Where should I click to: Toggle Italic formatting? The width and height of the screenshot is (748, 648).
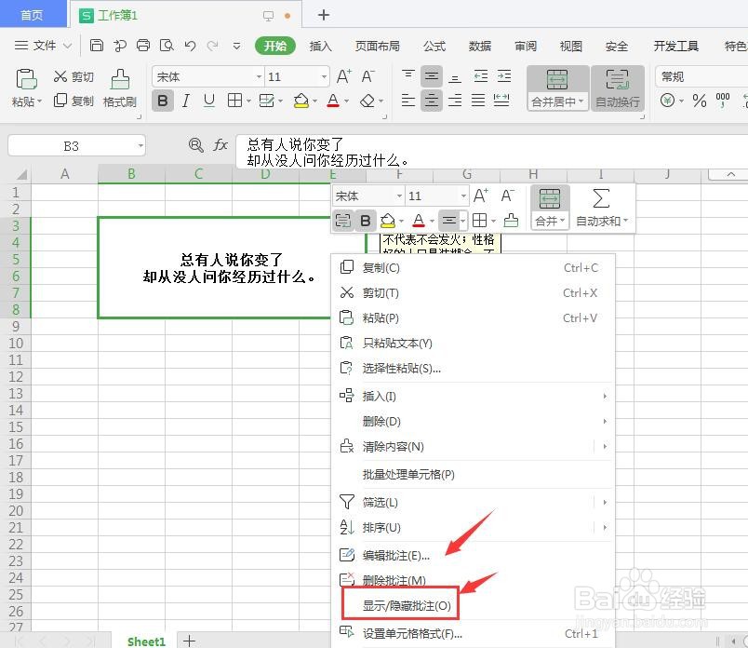[186, 101]
